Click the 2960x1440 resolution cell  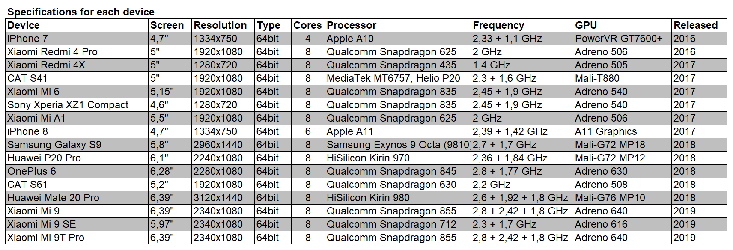pyautogui.click(x=218, y=145)
